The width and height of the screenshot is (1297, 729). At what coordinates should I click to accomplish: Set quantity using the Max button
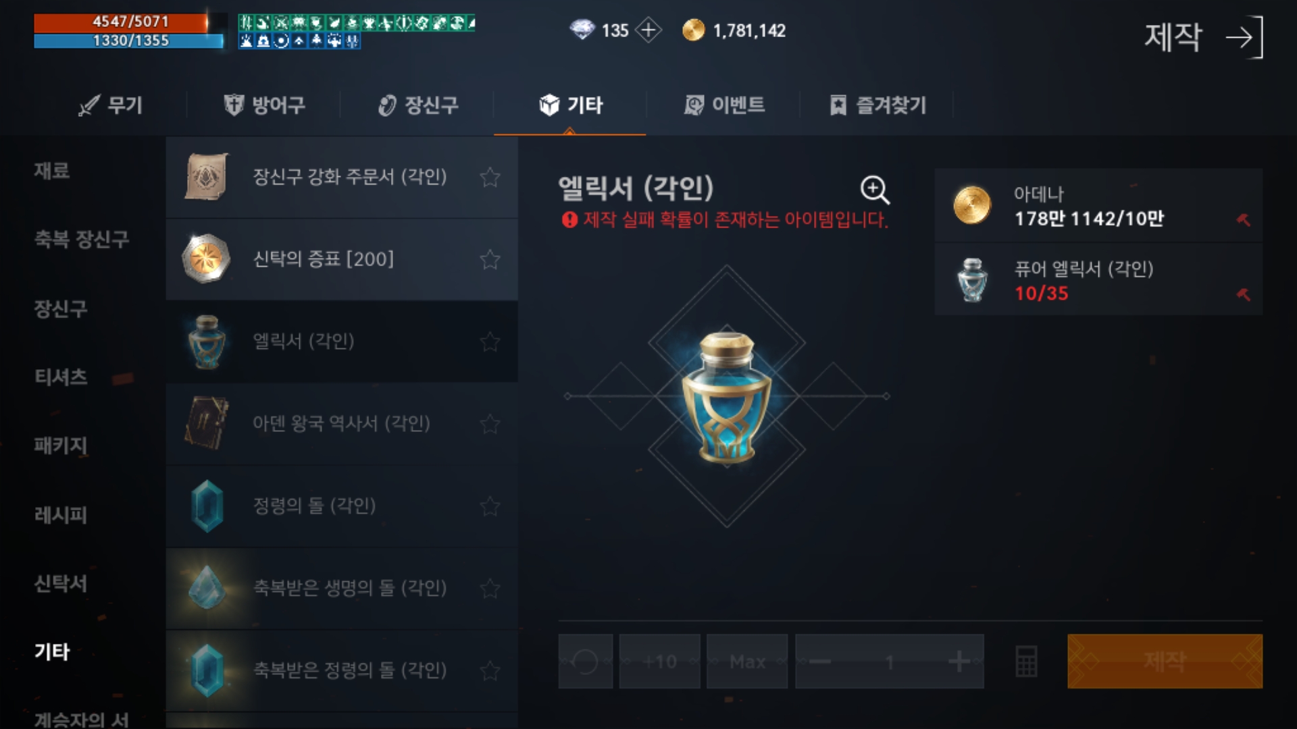(x=747, y=661)
